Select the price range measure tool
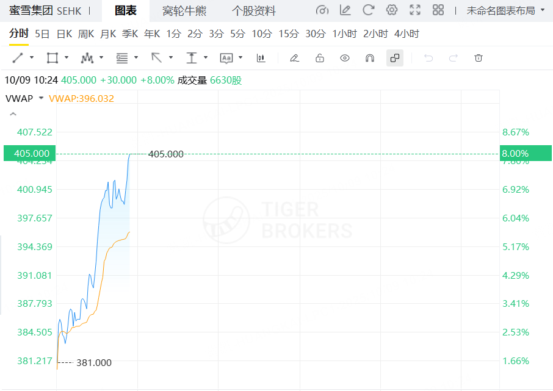Screen dimensions: 553x391 point(192,58)
